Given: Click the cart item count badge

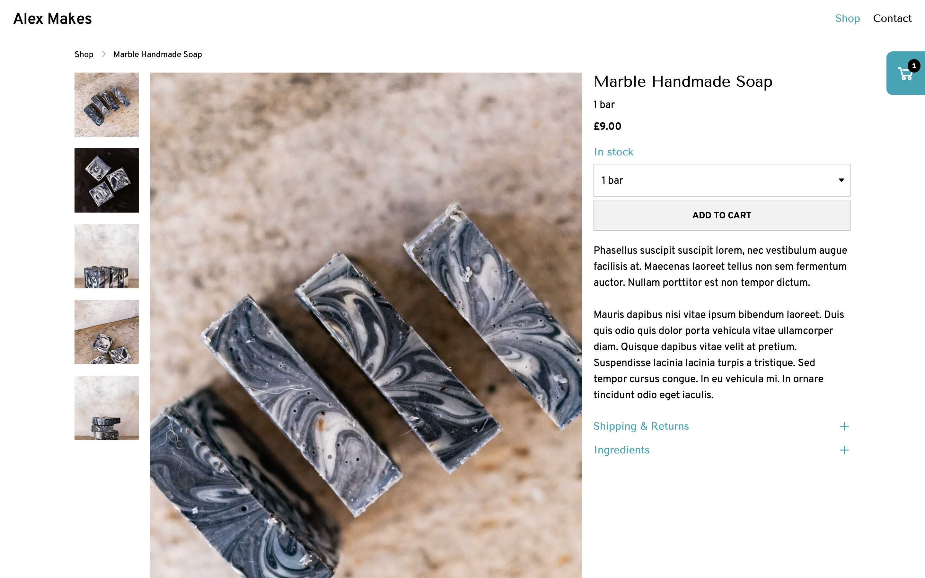Looking at the screenshot, I should click(914, 66).
